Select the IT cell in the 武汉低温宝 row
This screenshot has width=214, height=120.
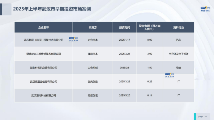(178, 81)
